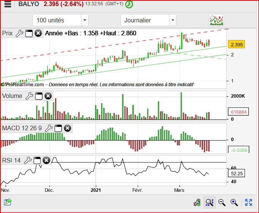Zoom in with the plus magnifier
259x213 pixels.
[x=234, y=202]
